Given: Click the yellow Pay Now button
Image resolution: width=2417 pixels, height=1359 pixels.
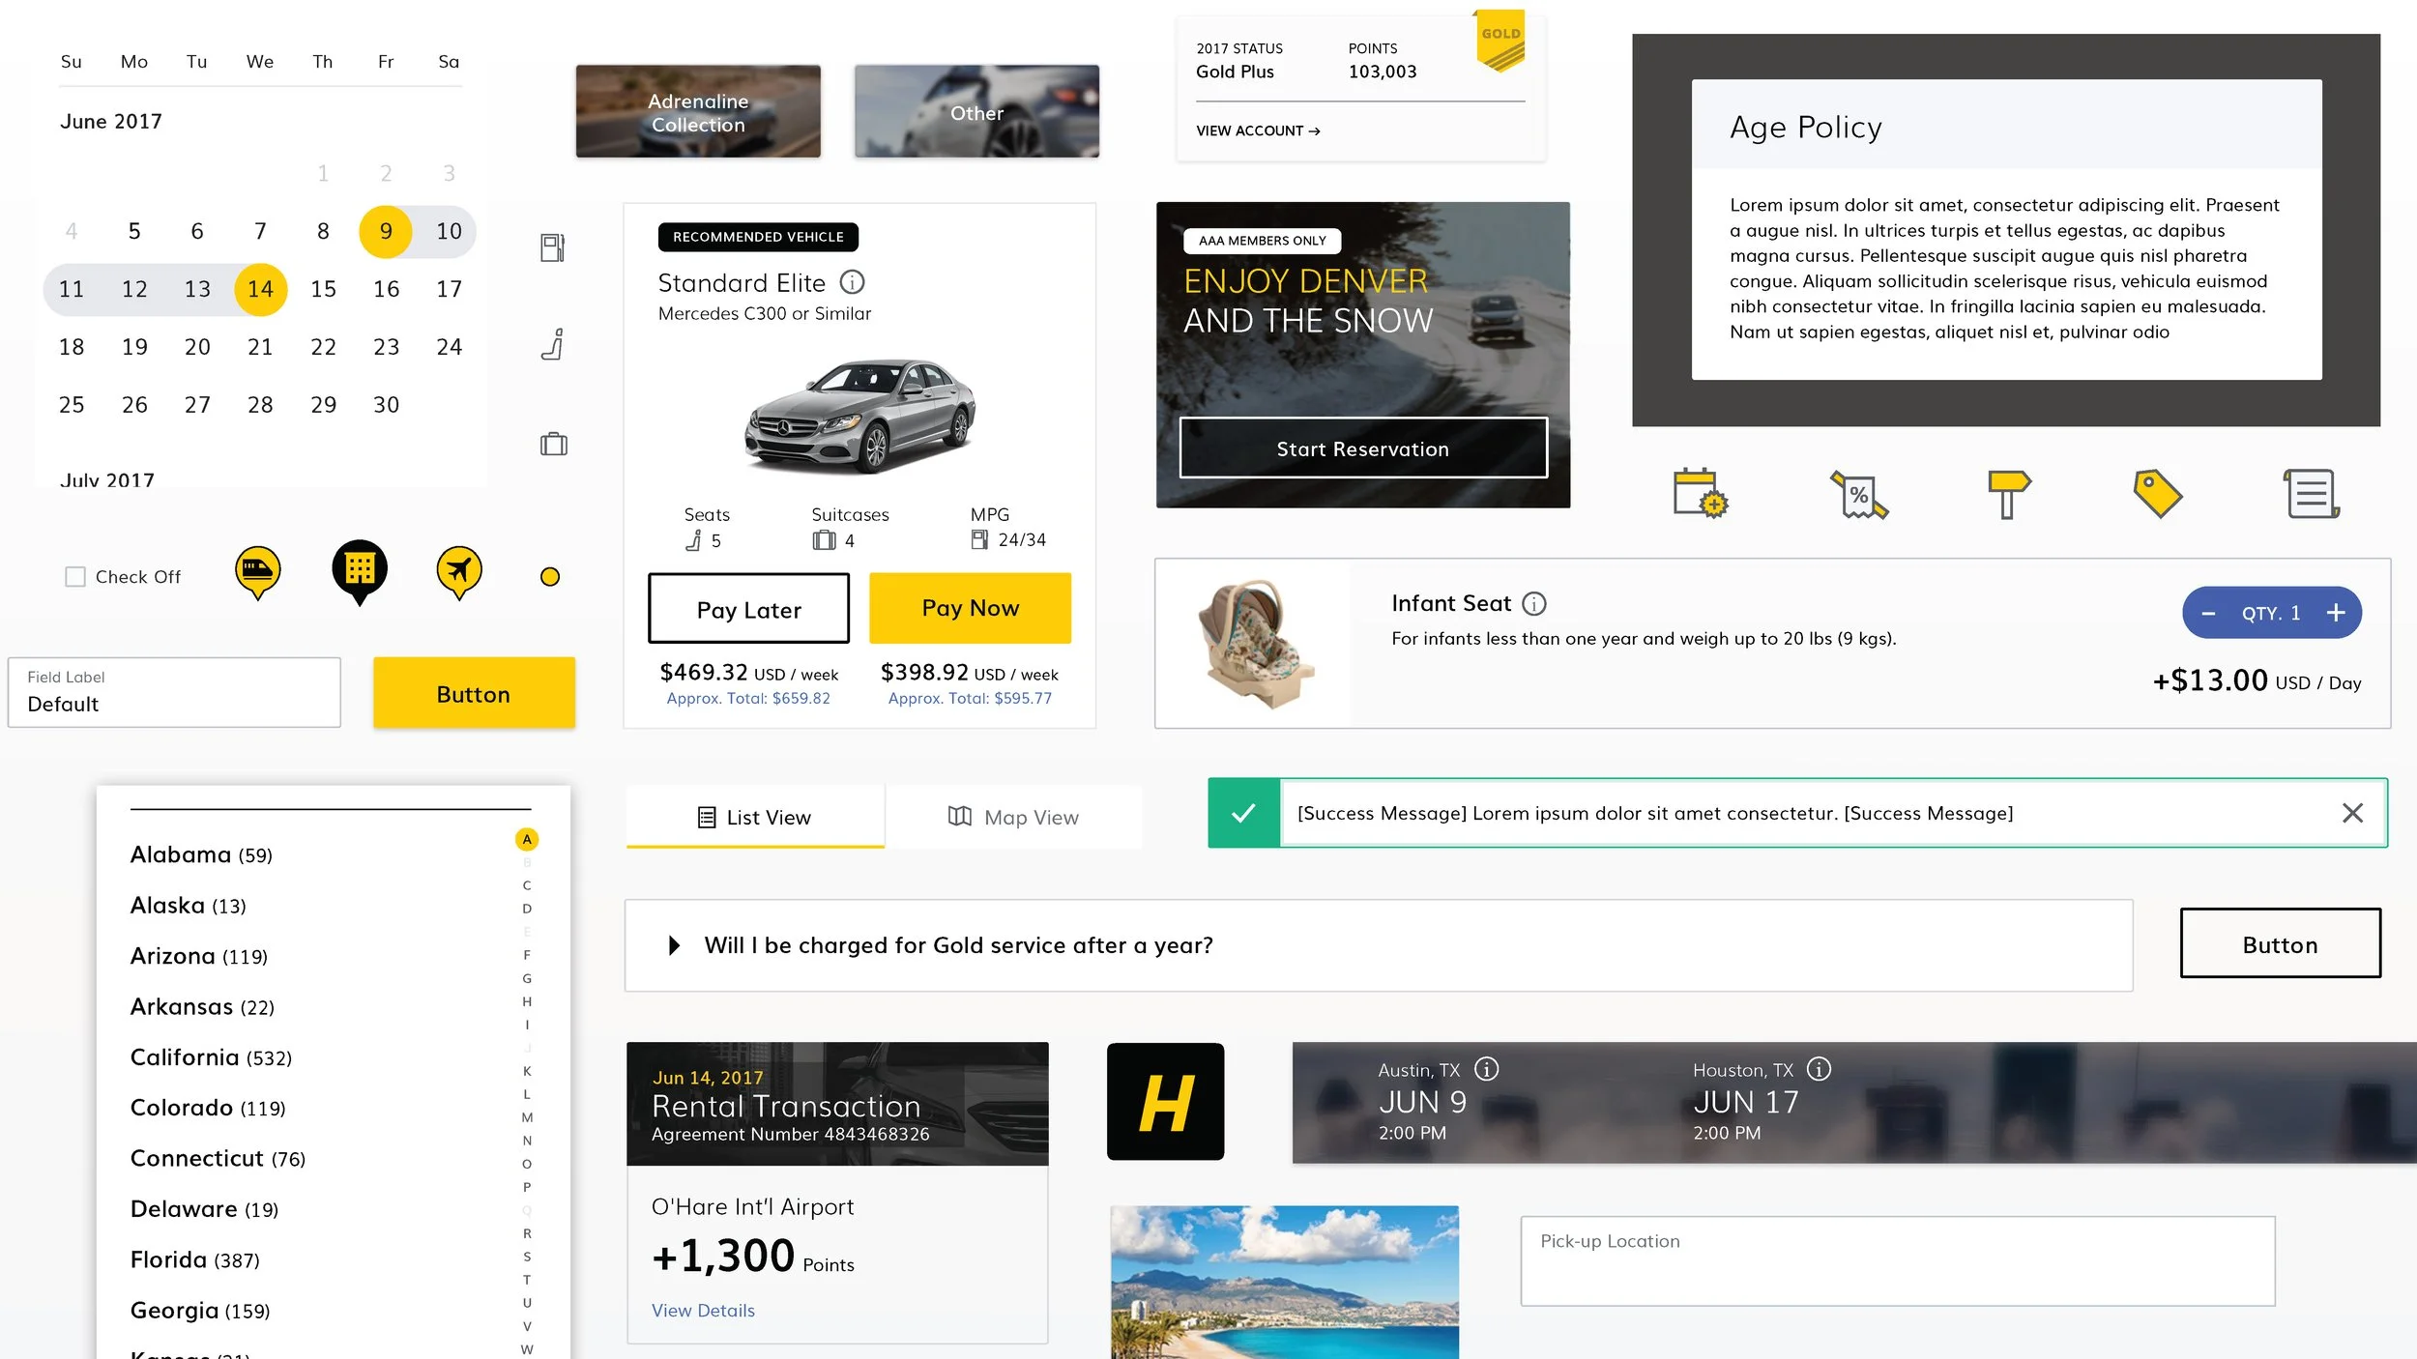Looking at the screenshot, I should (x=970, y=608).
